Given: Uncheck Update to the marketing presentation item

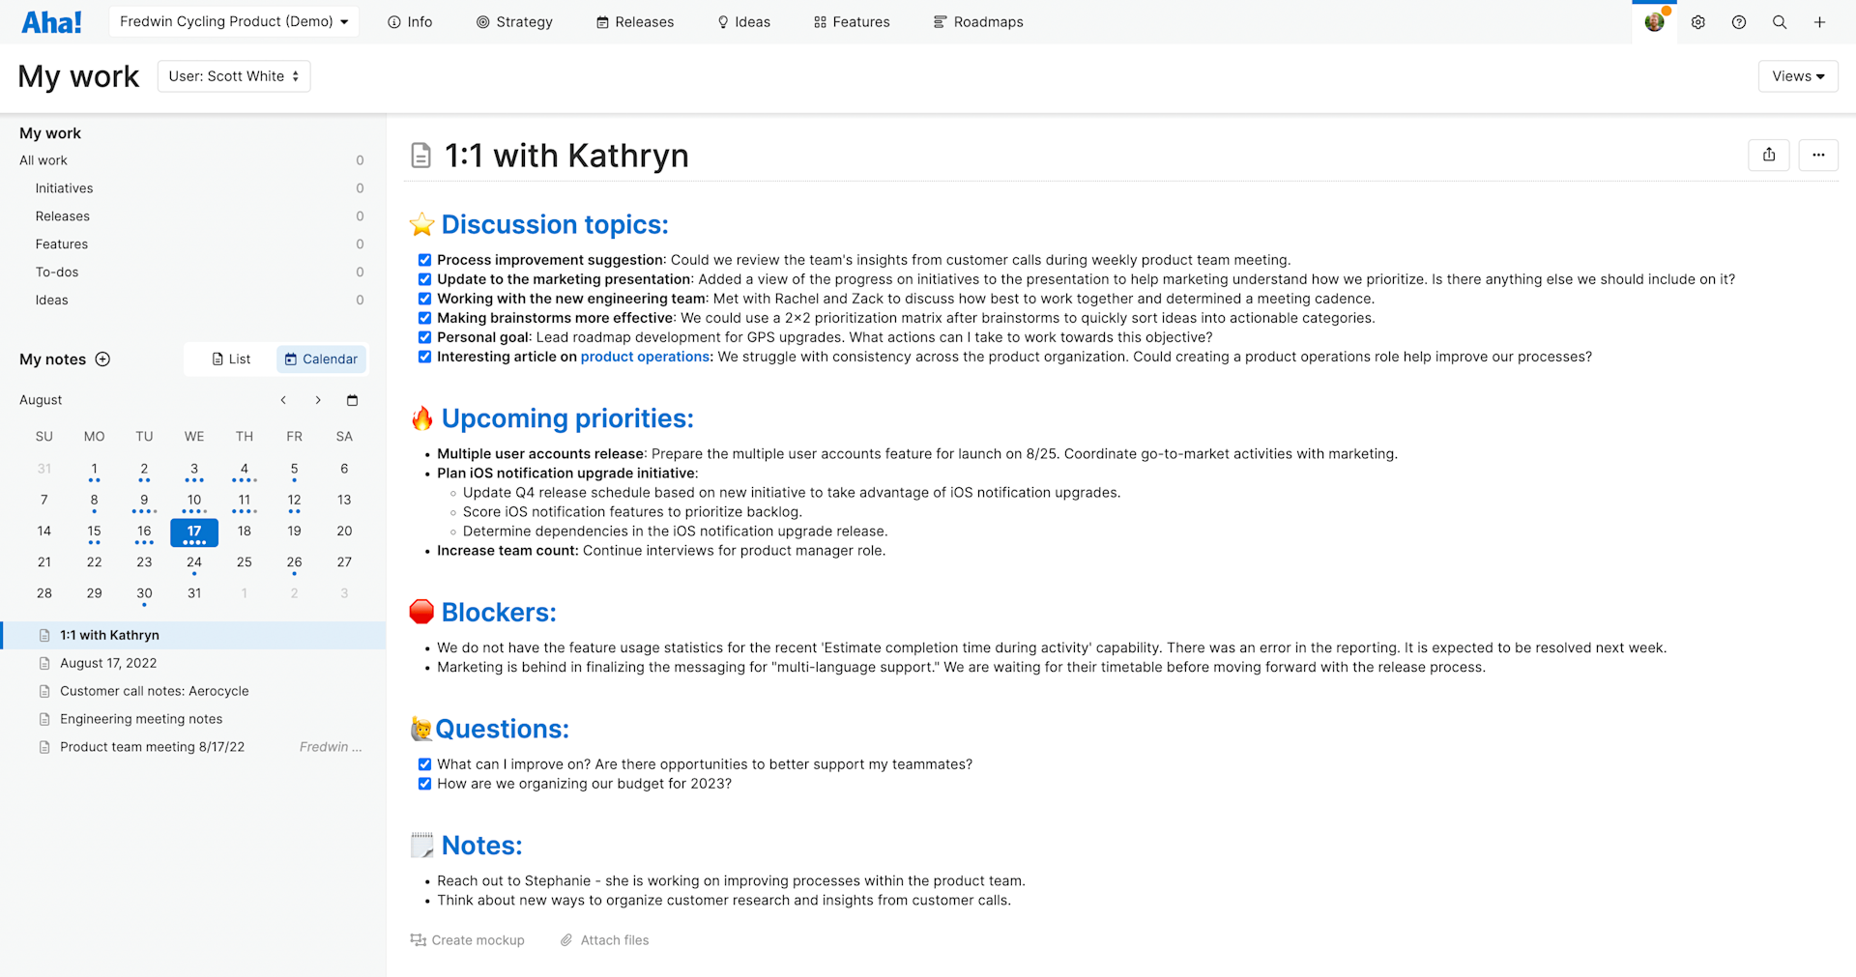Looking at the screenshot, I should click(x=424, y=279).
